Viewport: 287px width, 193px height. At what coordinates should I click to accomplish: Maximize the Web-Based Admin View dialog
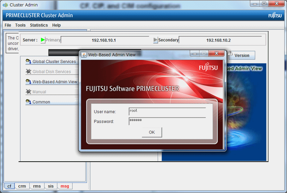[204, 53]
